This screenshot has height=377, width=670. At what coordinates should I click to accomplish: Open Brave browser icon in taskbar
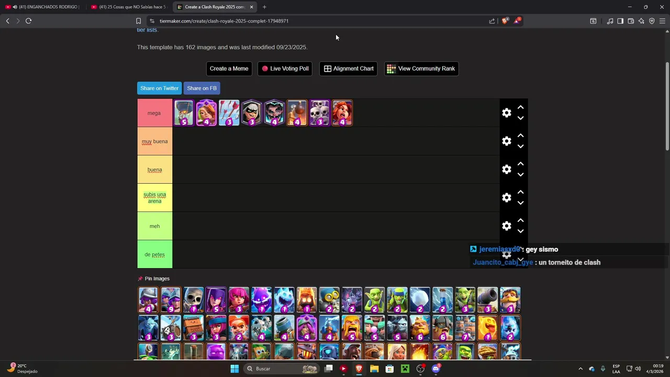[x=359, y=369]
